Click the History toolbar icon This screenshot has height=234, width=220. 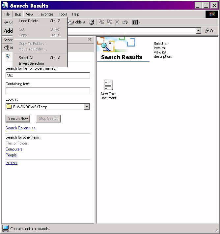[92, 22]
